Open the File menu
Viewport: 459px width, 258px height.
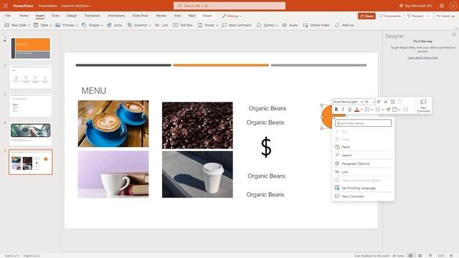(x=8, y=16)
